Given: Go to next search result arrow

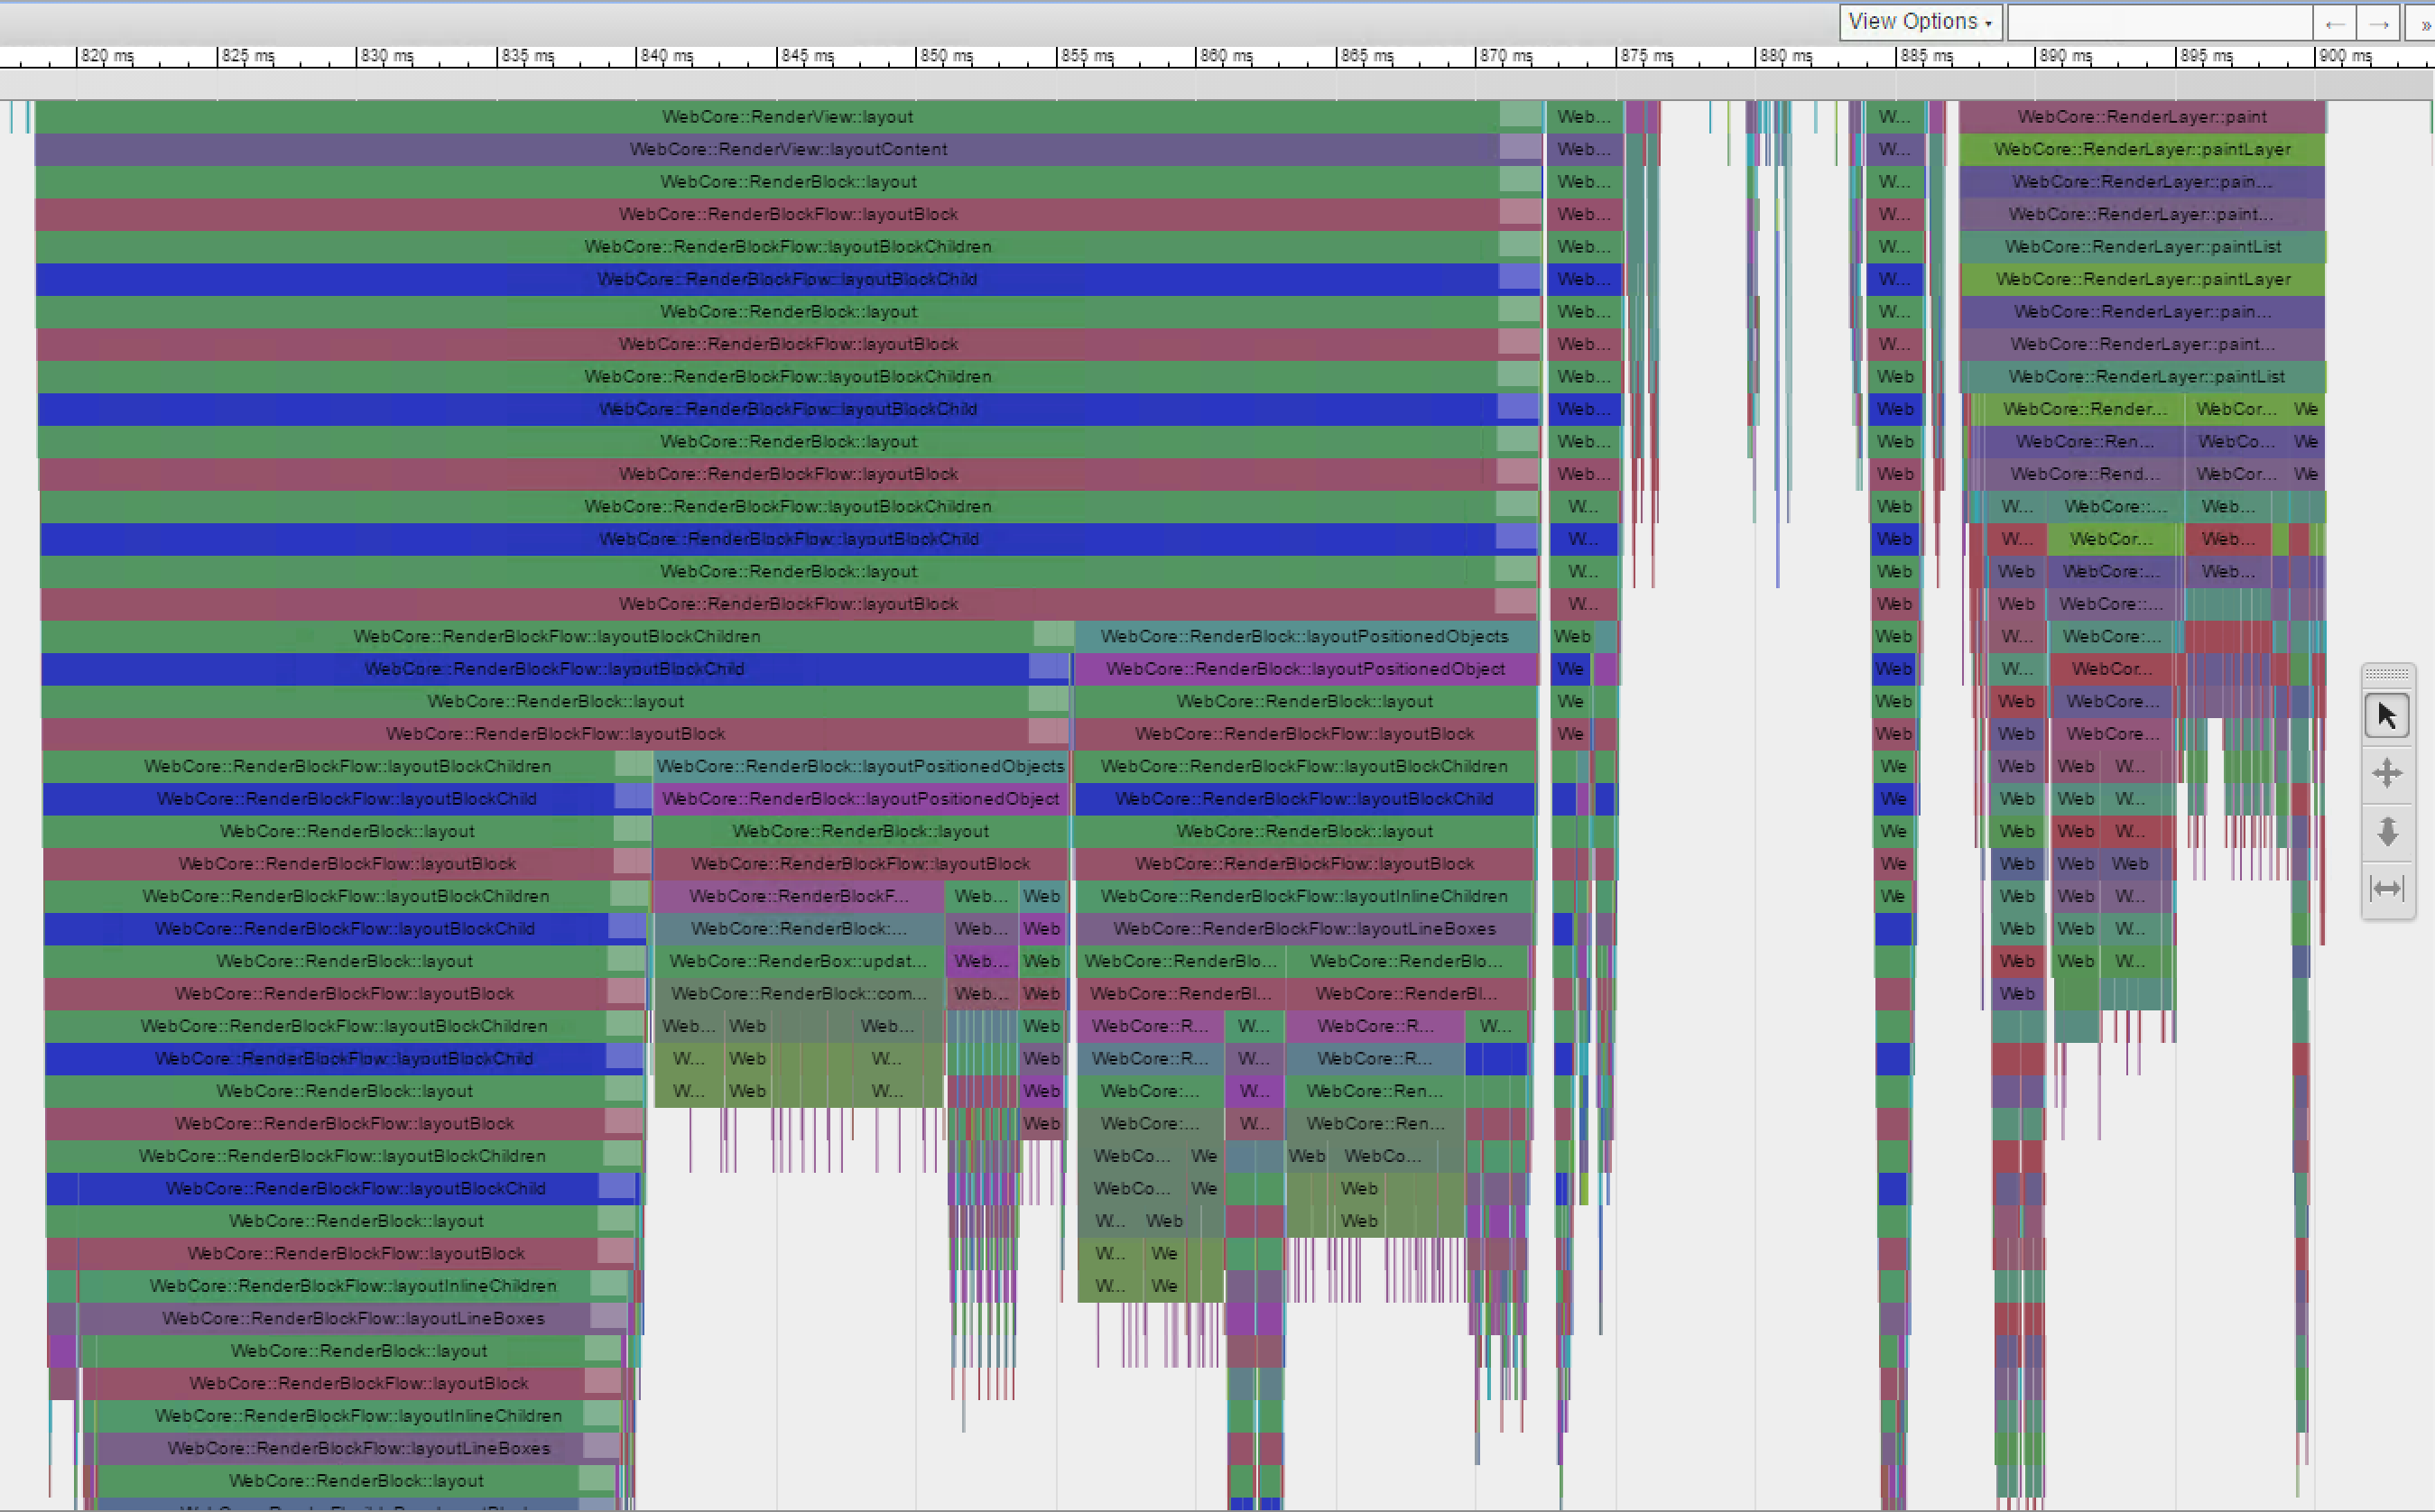Looking at the screenshot, I should 2379,24.
